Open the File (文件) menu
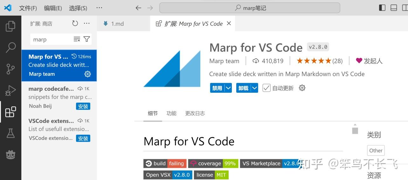 pyautogui.click(x=28, y=8)
